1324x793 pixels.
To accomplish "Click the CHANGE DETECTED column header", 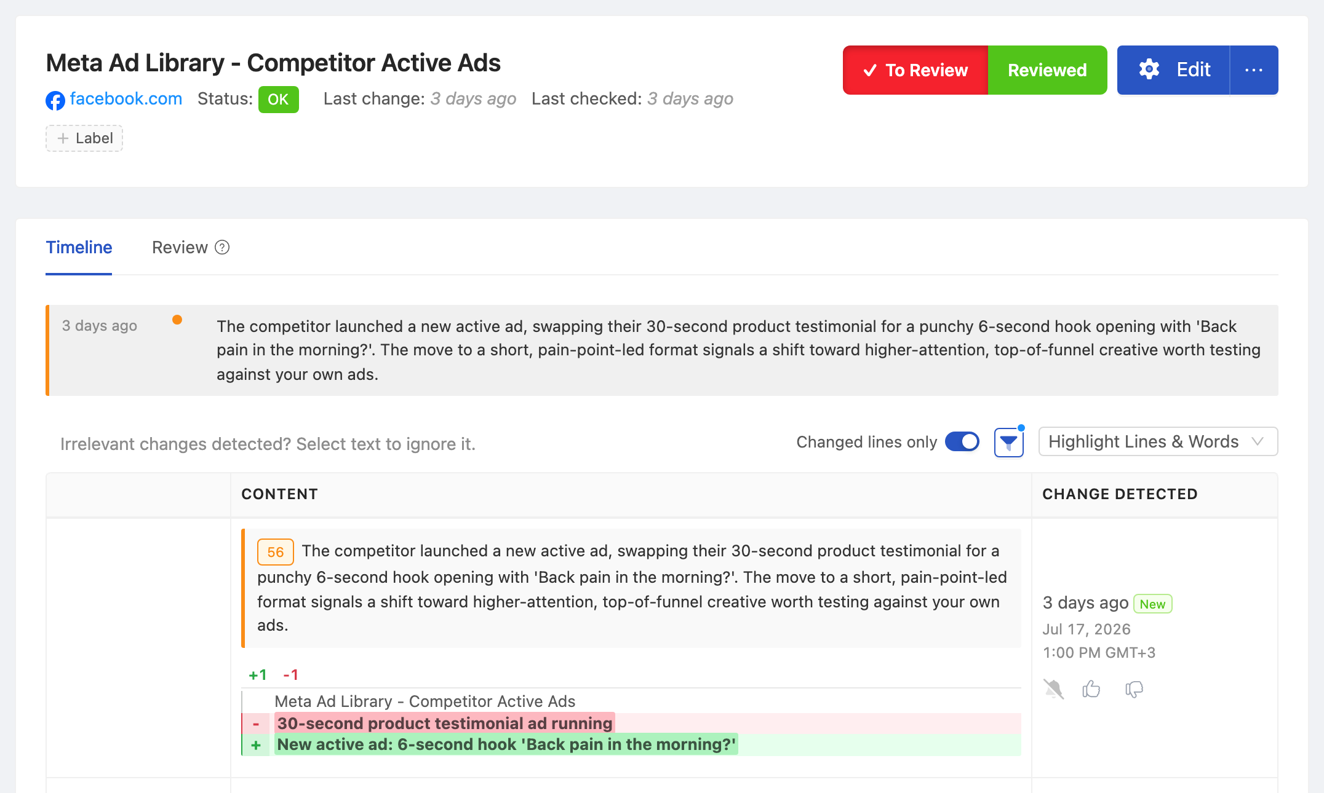I will (1120, 494).
